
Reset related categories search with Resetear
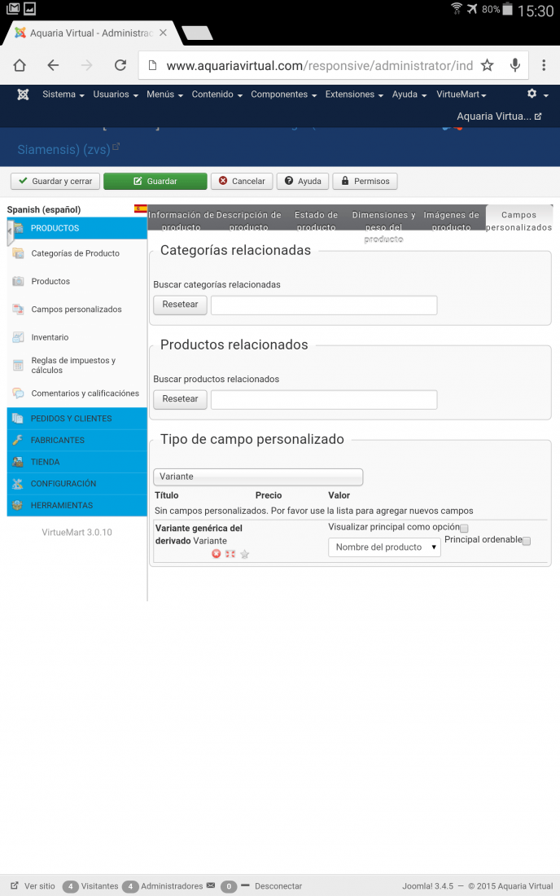180,305
